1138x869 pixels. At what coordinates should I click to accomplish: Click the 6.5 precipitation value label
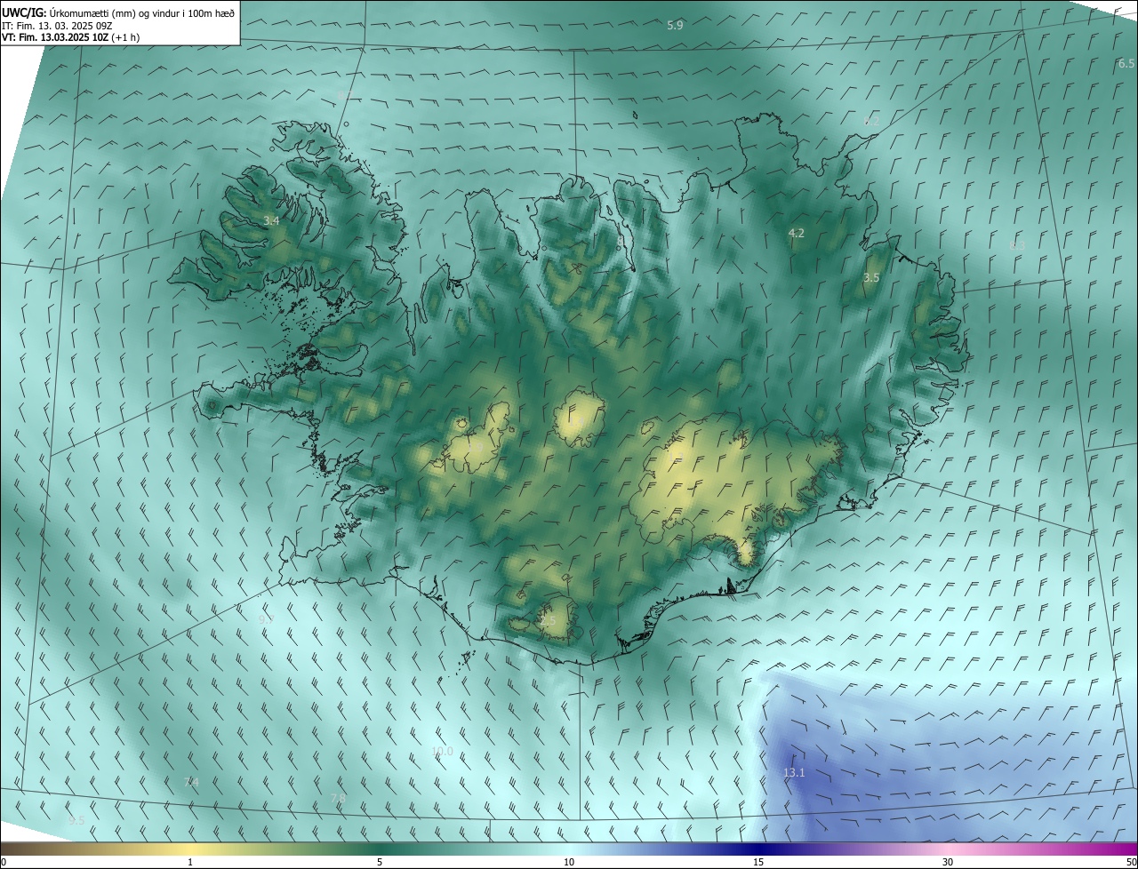point(1126,64)
